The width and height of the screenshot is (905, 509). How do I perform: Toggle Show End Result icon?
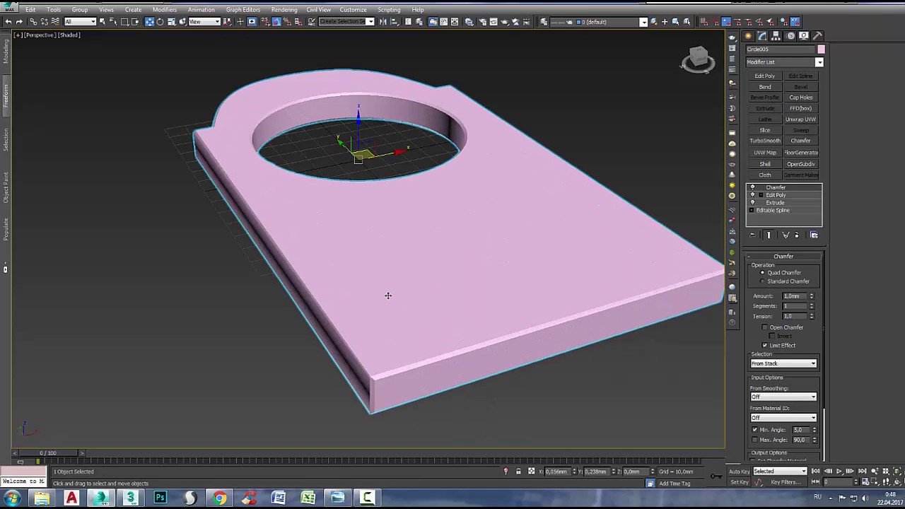coord(769,235)
